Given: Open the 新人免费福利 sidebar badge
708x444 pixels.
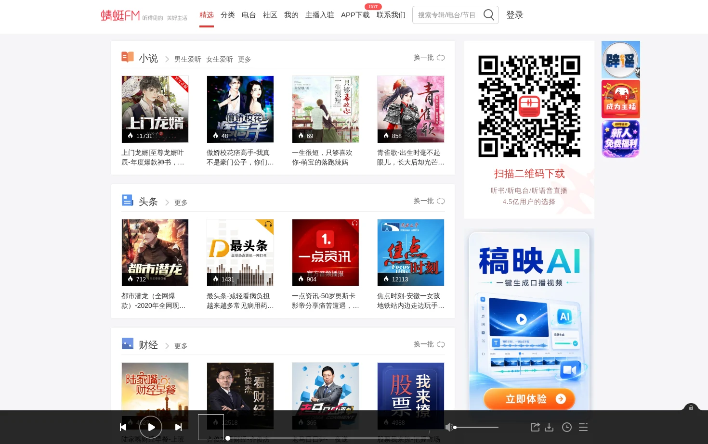Looking at the screenshot, I should [x=621, y=139].
